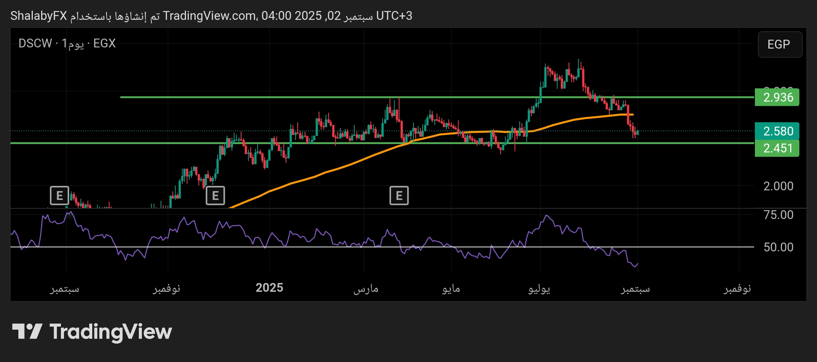This screenshot has width=817, height=362.
Task: Click the يوليو label on time axis
Action: [x=539, y=288]
